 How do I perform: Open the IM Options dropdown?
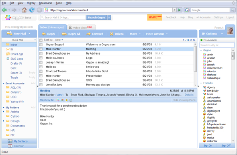click(222, 34)
